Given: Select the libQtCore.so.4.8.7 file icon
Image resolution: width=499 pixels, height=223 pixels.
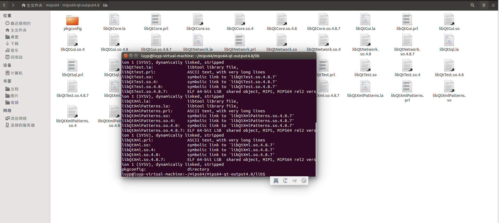Looking at the screenshot, I should (323, 19).
